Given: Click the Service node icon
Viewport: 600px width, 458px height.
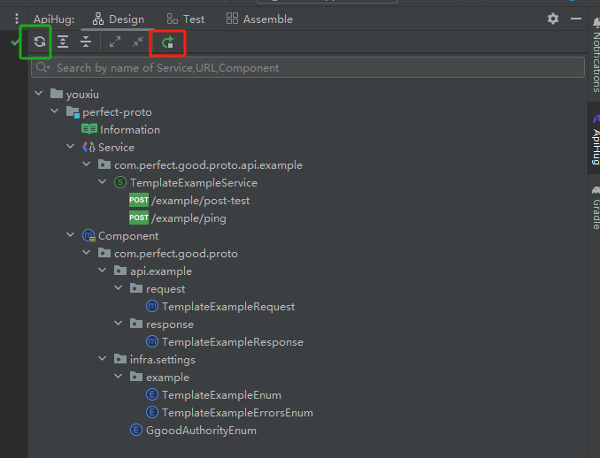Looking at the screenshot, I should pyautogui.click(x=88, y=147).
